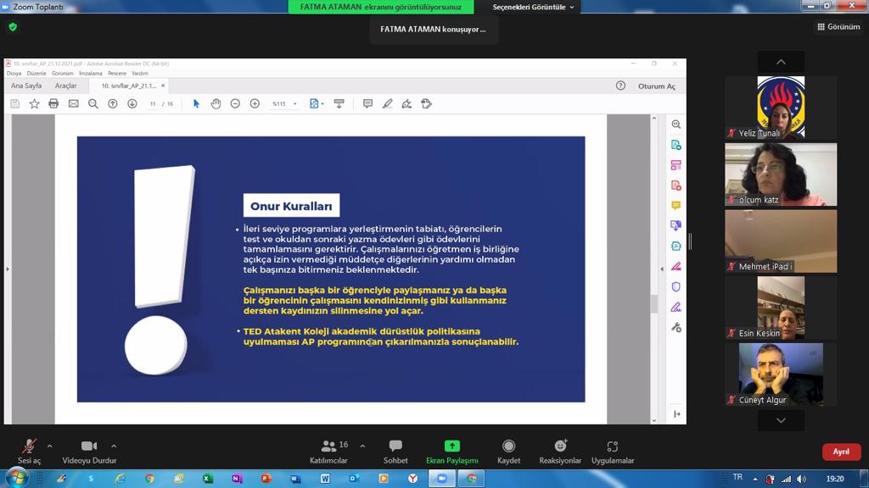The height and width of the screenshot is (488, 869).
Task: Open the page fit options dropdown
Action: pos(322,104)
